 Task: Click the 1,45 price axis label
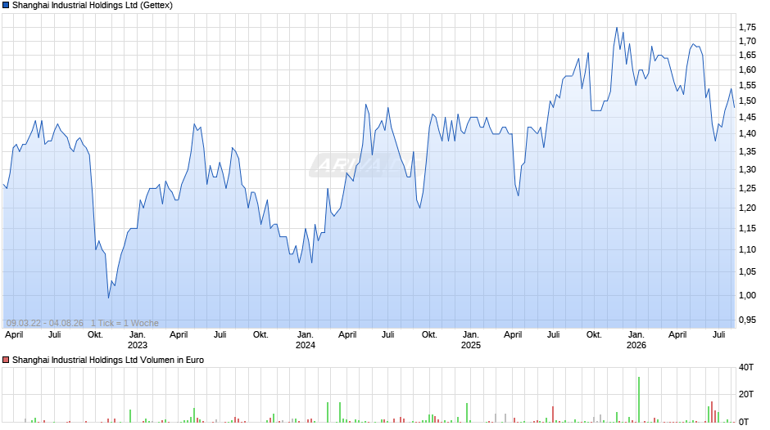pyautogui.click(x=747, y=117)
